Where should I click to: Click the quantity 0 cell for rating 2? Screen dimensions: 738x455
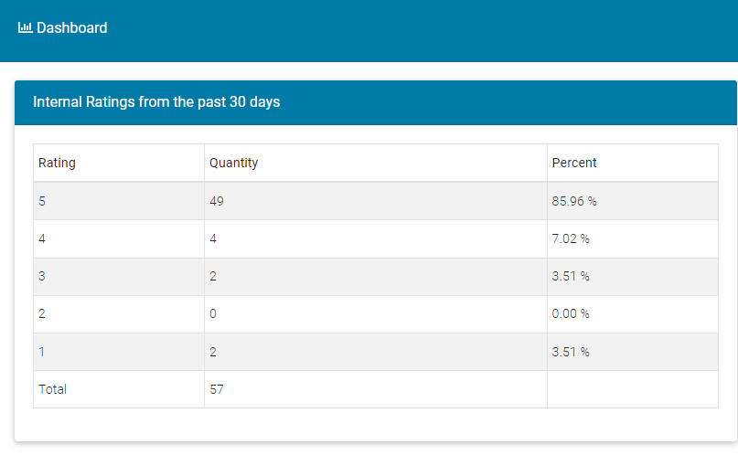(376, 314)
